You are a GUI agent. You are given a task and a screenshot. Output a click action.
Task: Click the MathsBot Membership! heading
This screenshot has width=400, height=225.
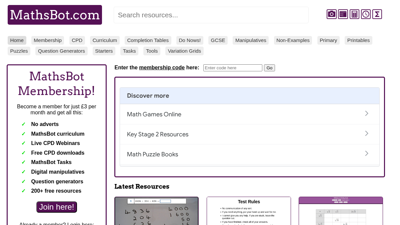57,84
